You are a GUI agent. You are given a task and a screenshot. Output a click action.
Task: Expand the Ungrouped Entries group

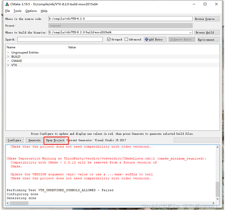tap(8, 53)
